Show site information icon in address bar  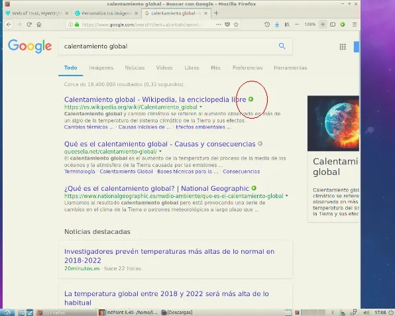(71, 25)
